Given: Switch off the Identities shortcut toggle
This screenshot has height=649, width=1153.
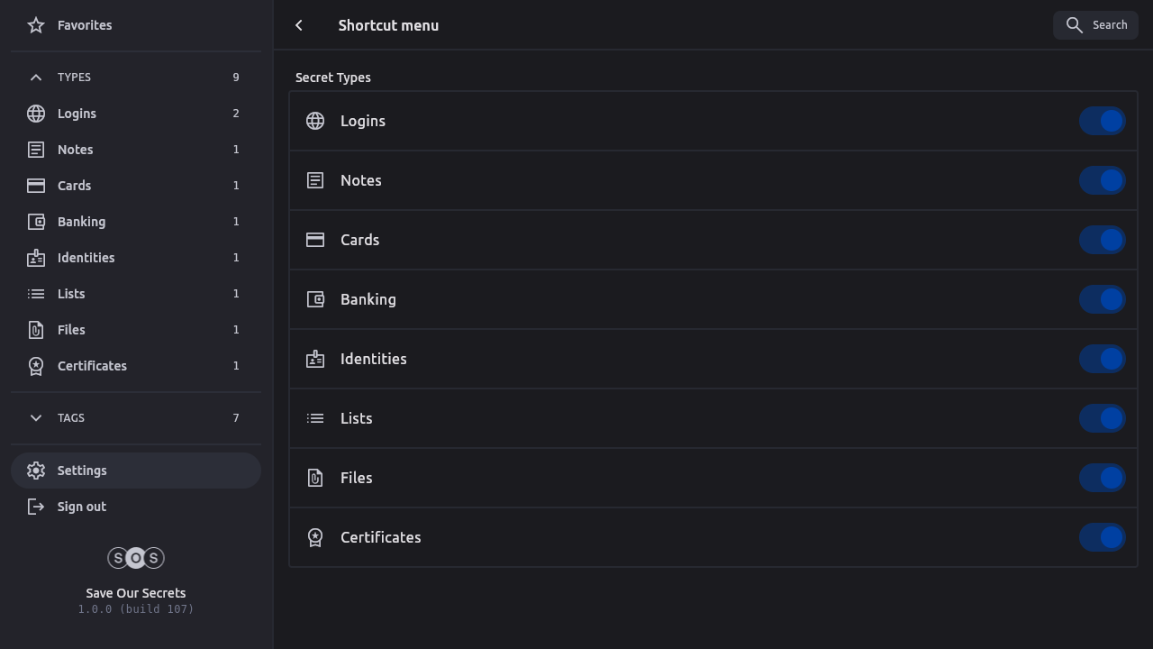Looking at the screenshot, I should [x=1102, y=359].
